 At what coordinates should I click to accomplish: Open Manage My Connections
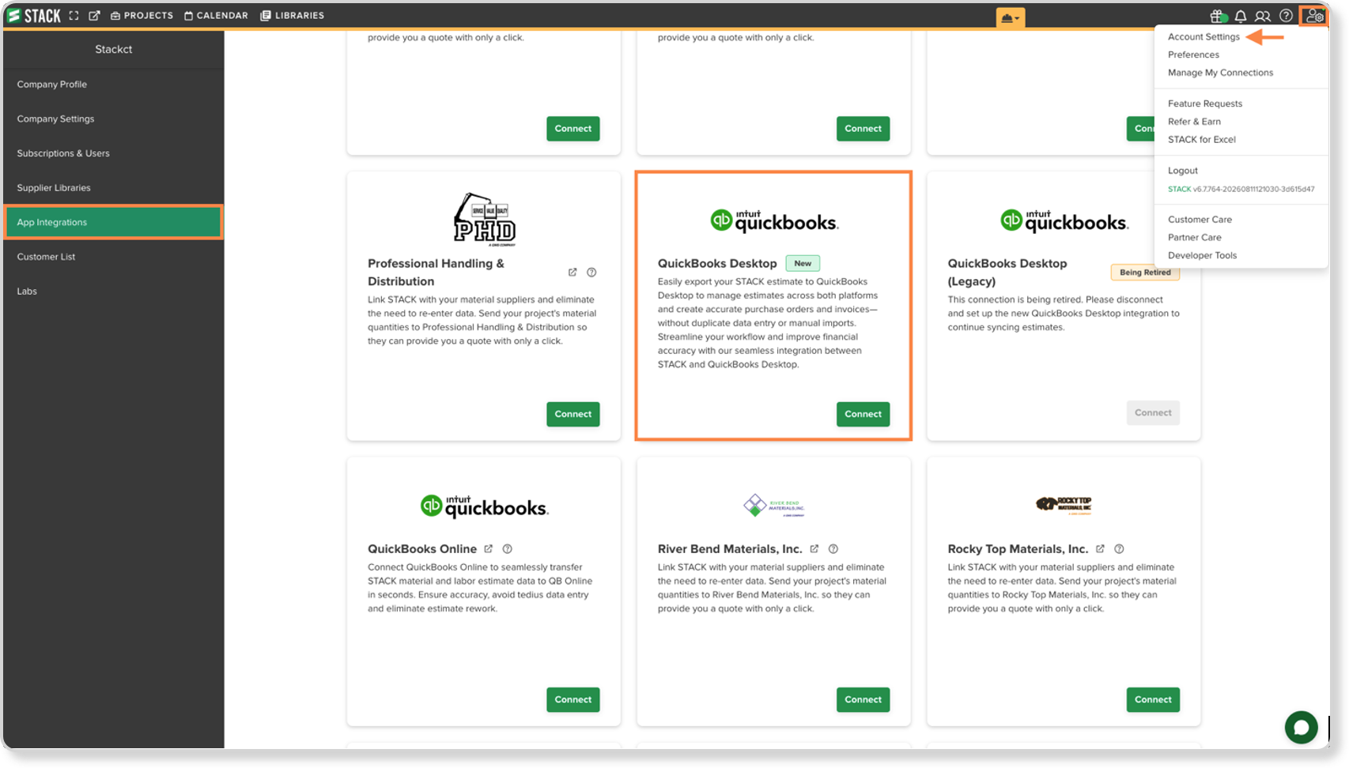(x=1220, y=73)
